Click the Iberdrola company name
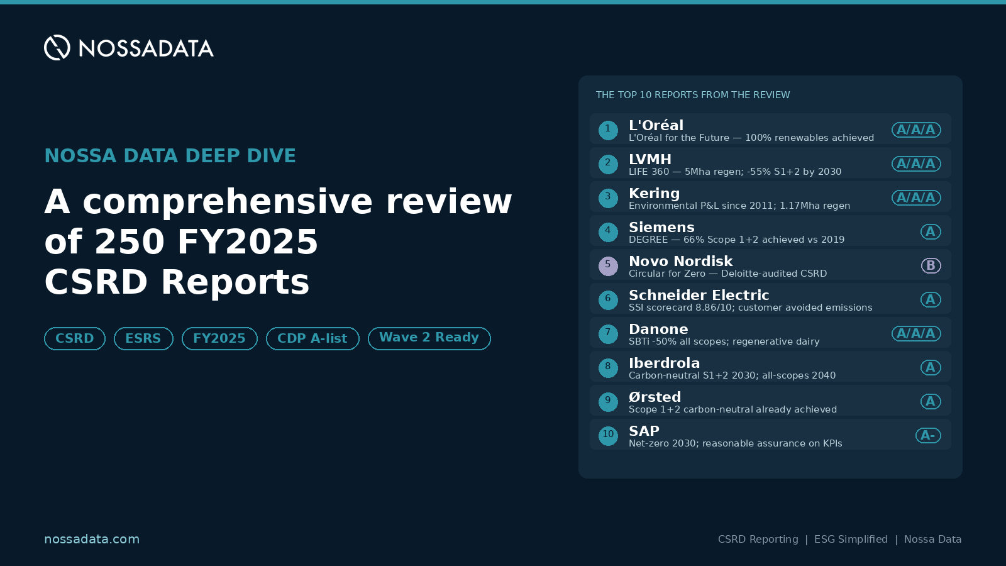Image resolution: width=1006 pixels, height=566 pixels. [665, 363]
